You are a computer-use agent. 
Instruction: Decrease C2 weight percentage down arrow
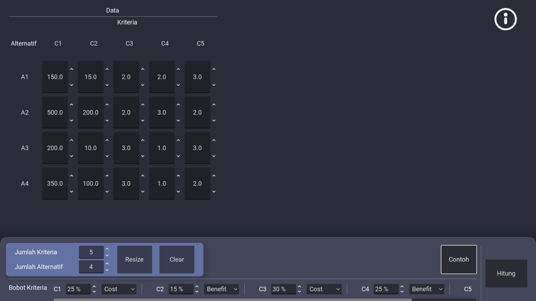click(197, 292)
